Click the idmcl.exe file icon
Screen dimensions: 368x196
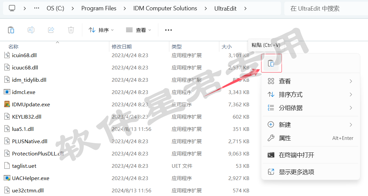tap(7, 92)
